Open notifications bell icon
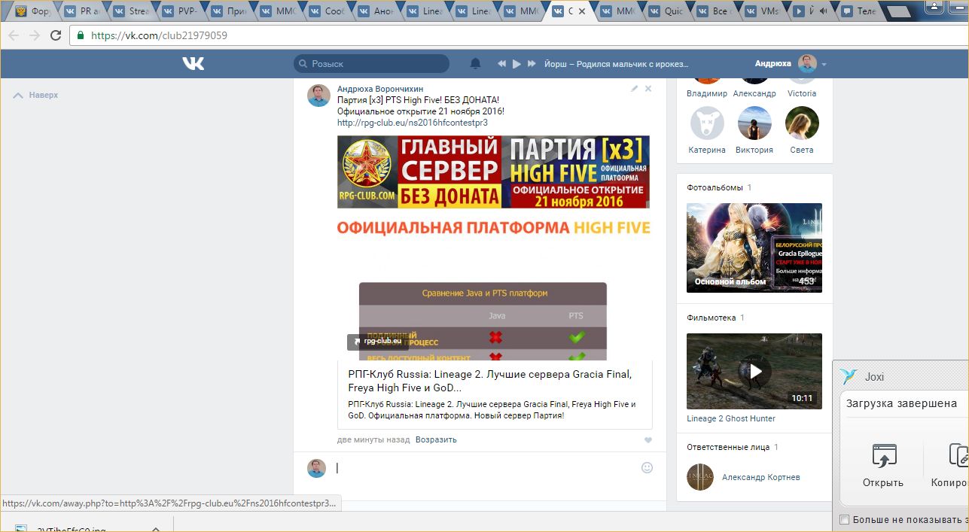 coord(475,64)
